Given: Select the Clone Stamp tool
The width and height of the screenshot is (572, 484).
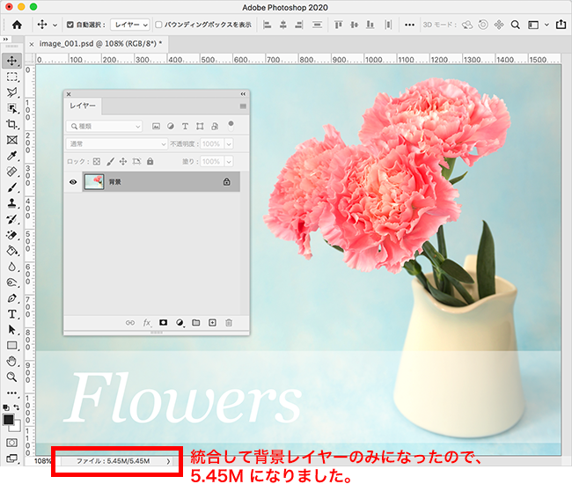Looking at the screenshot, I should coord(11,203).
